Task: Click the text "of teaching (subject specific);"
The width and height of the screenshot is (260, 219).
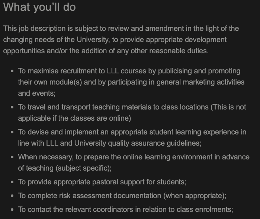Action: (x=65, y=168)
